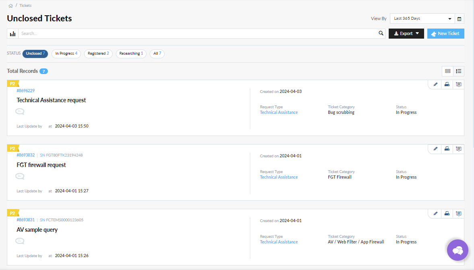Click Technical Assistance link for AV sample ticket

pos(279,242)
